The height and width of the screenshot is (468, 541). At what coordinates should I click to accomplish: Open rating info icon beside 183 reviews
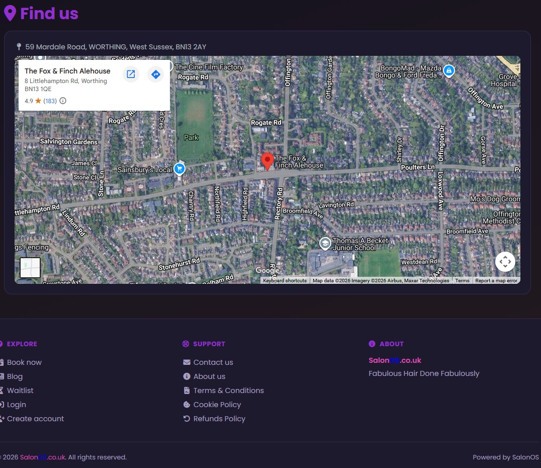click(63, 101)
